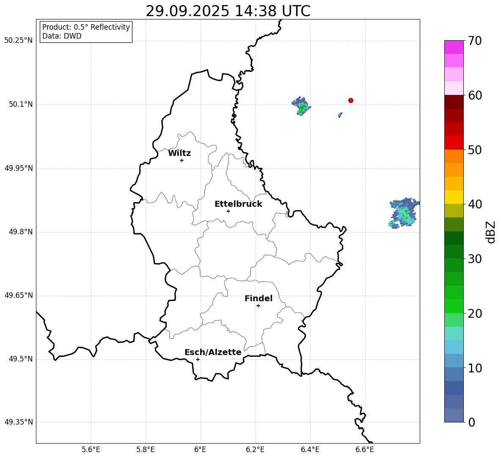The height and width of the screenshot is (458, 501).
Task: Click the 'Product: 0.5° Reflectivity' text
Action: 86,27
